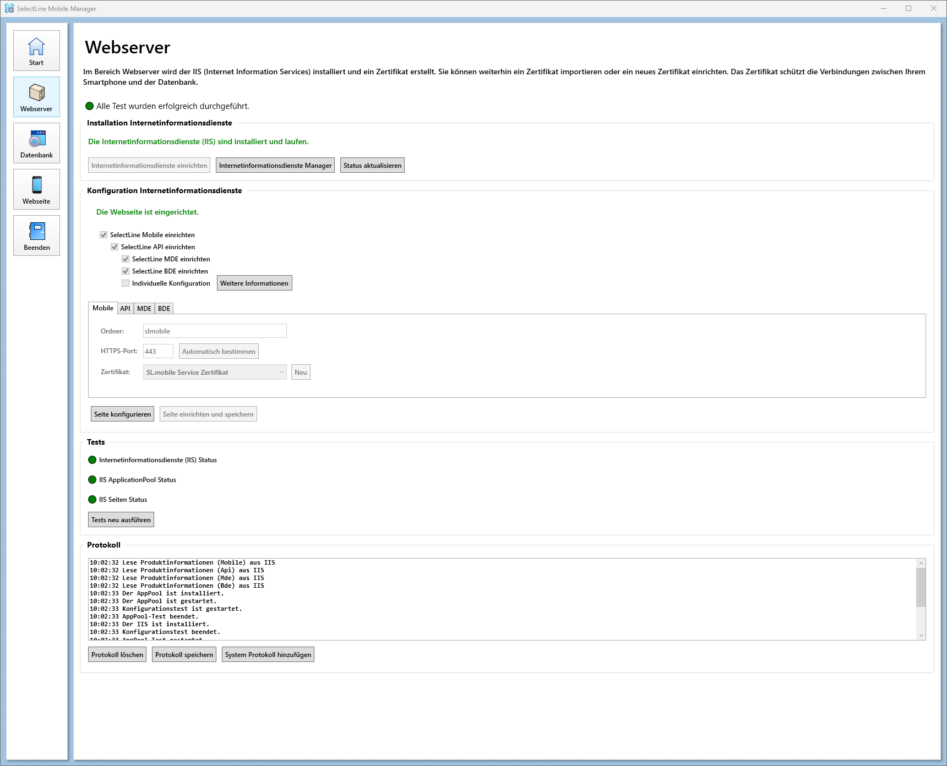Click the HTTPS-Port input field
947x766 pixels.
158,352
